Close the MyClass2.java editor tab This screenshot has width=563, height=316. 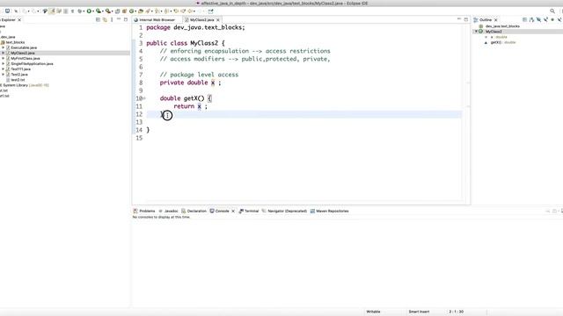point(218,20)
